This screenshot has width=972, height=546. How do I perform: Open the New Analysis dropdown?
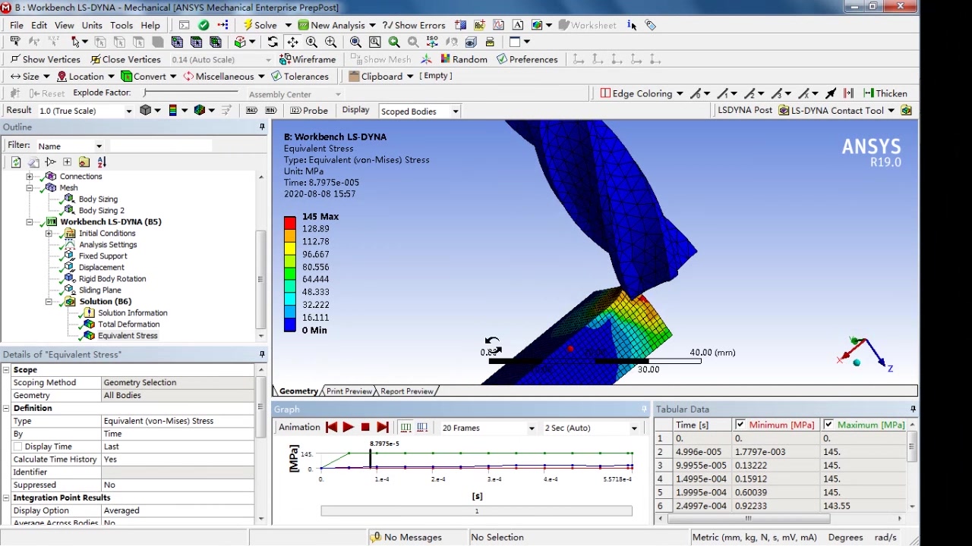coord(371,25)
